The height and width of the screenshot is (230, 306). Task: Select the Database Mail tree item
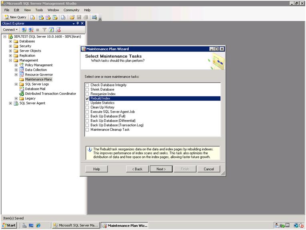point(35,89)
